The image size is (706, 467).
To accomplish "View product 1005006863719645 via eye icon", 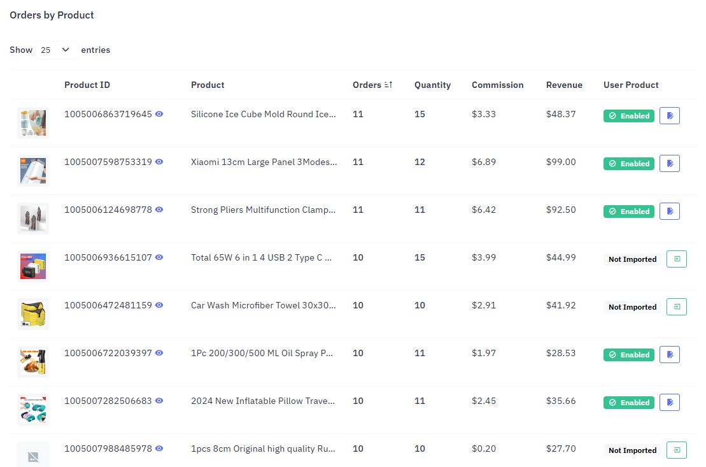I will [159, 114].
